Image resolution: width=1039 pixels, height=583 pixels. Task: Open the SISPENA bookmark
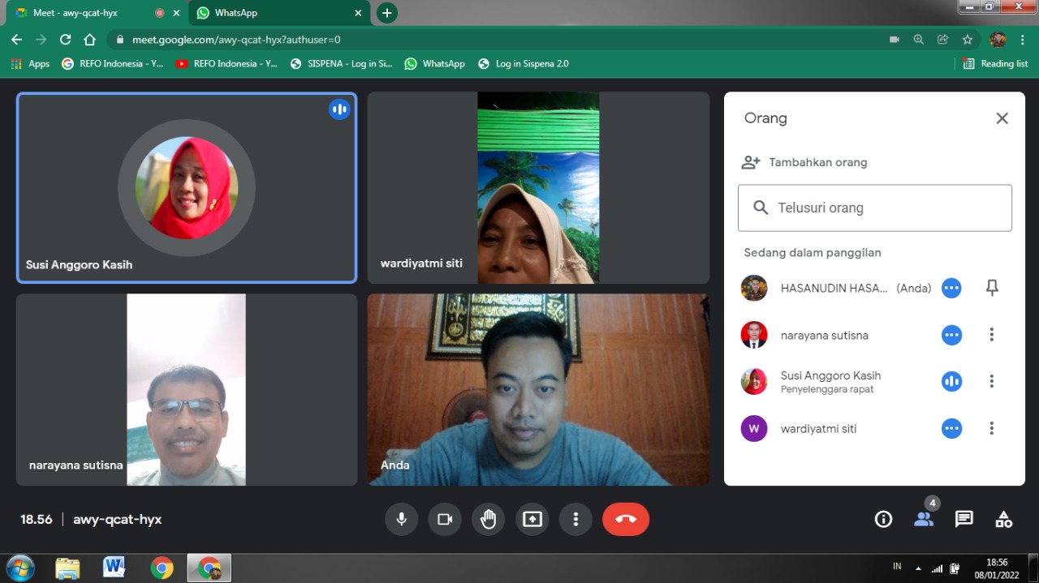[x=341, y=63]
